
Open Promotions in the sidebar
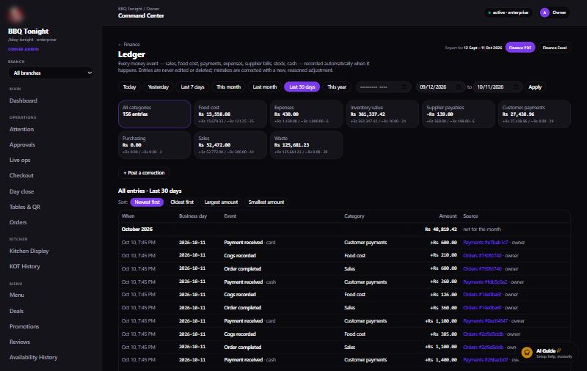[x=24, y=326]
